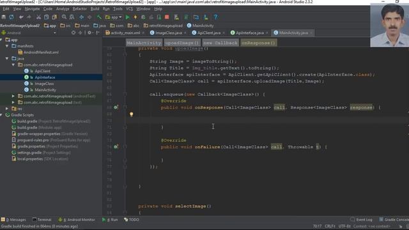The width and height of the screenshot is (409, 230).
Task: Click the Find magnifier icon
Action: 64,17
